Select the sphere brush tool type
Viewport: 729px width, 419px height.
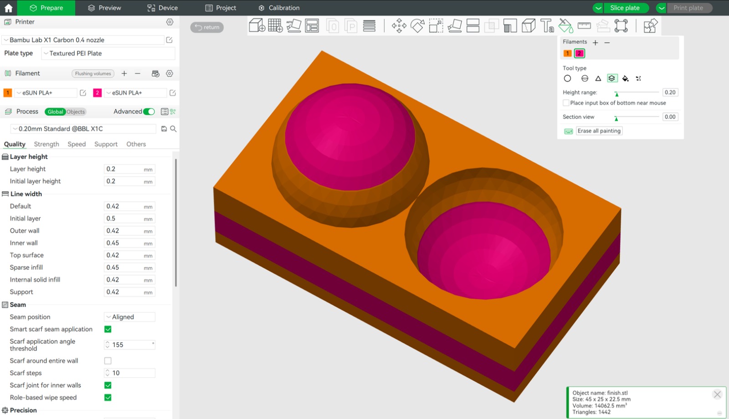tap(585, 78)
